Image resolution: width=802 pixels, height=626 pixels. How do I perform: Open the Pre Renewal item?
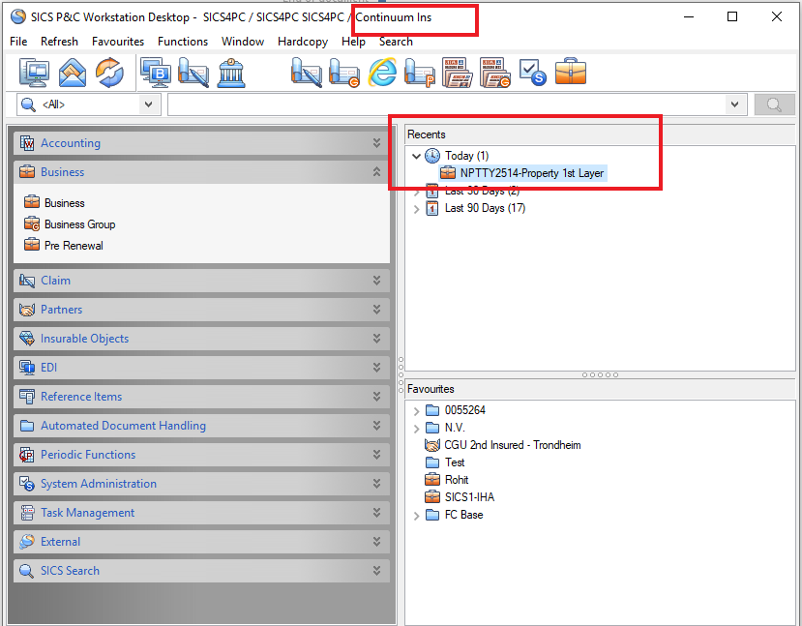click(74, 246)
